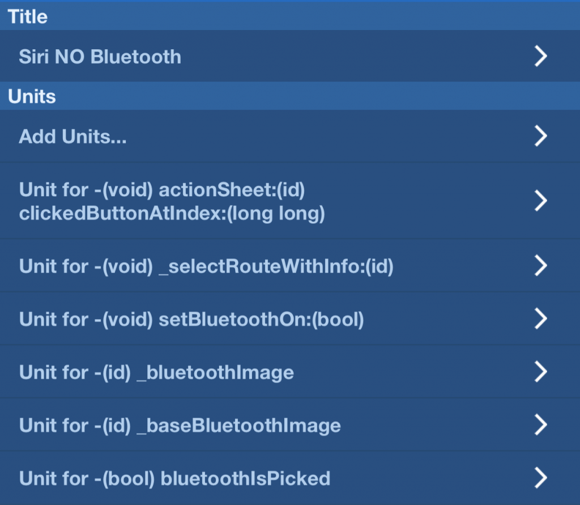Tap the arrow icon on Add Units row

tap(540, 136)
